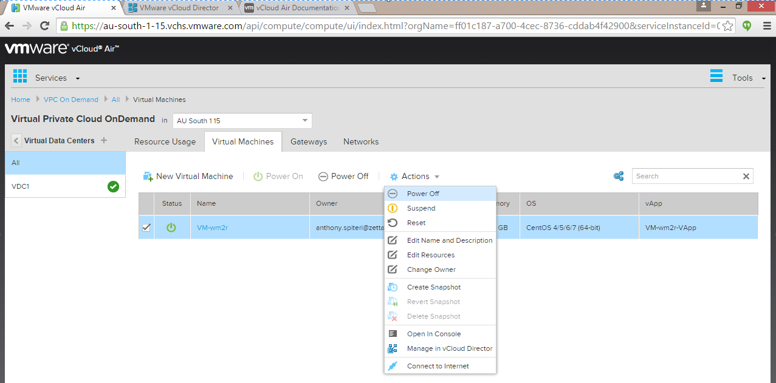Image resolution: width=776 pixels, height=383 pixels.
Task: Choose Edit Name and Description
Action: point(440,240)
